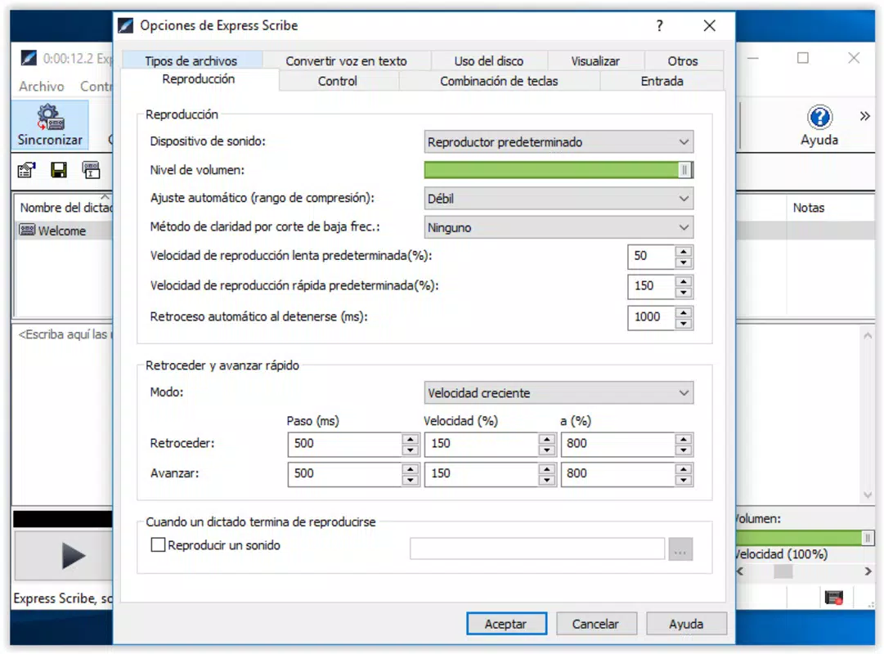Click the Velocidad scrollbar thumb in main window
884x654 pixels.
coord(783,571)
